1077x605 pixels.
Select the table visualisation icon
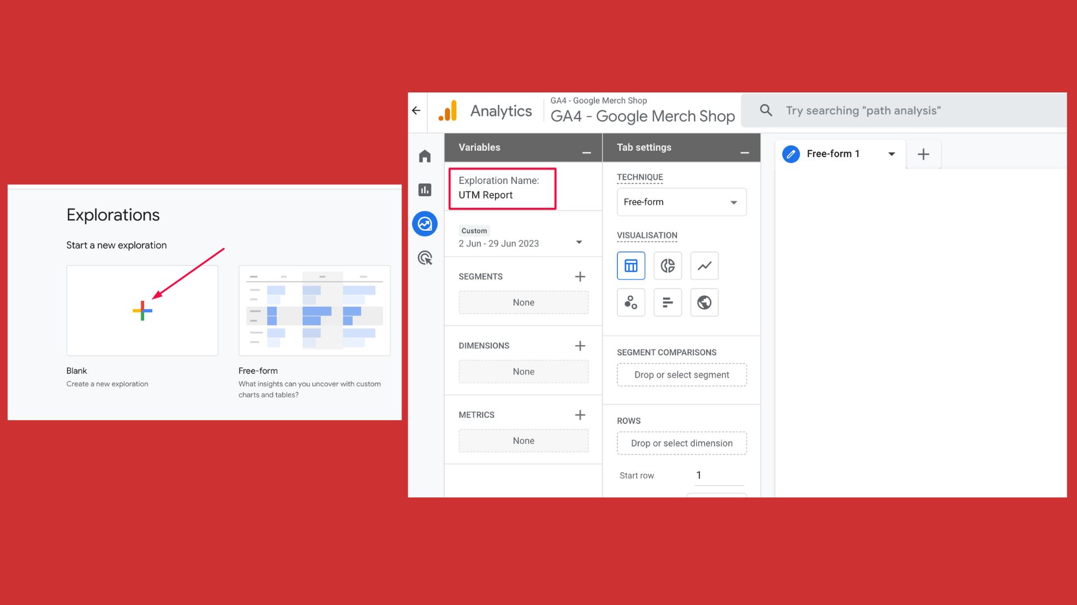[631, 266]
